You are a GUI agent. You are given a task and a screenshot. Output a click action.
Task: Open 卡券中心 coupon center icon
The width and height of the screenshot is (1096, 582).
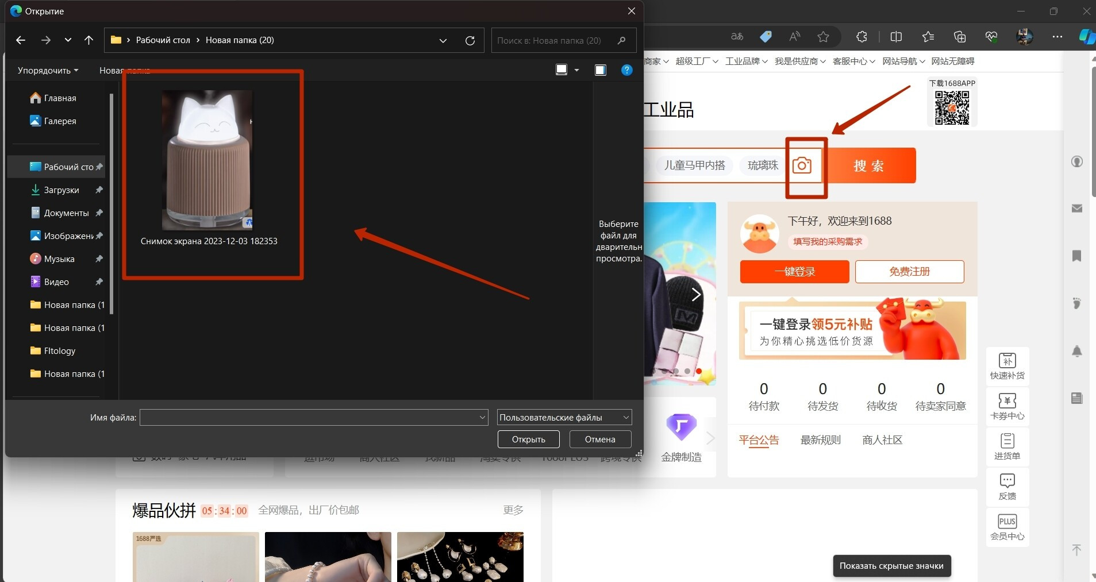(1007, 406)
